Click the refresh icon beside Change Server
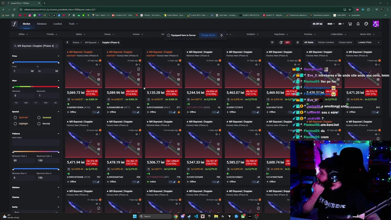The image size is (391, 220). [221, 35]
